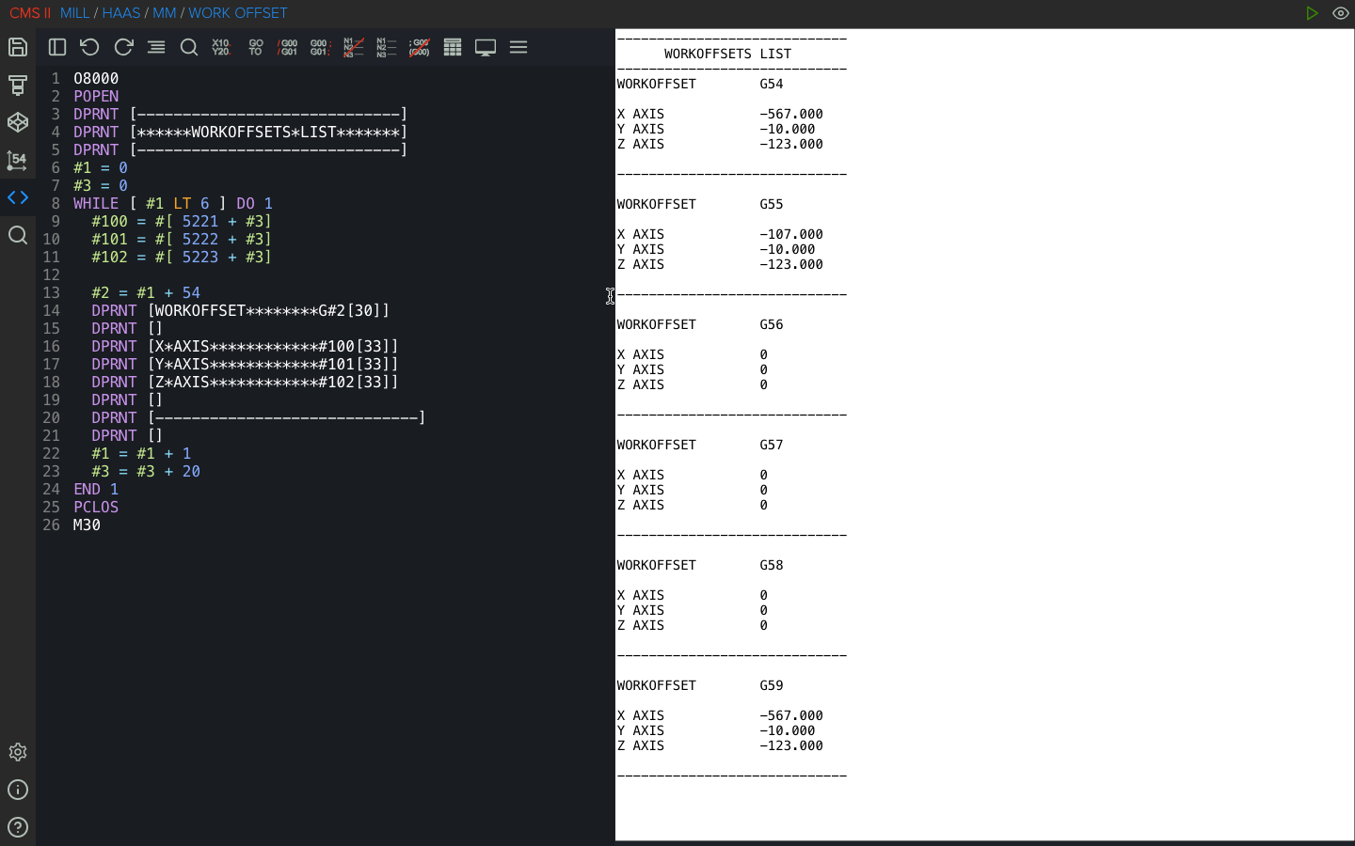Image resolution: width=1355 pixels, height=846 pixels.
Task: Toggle comment removal with the ;G00 icon
Action: click(420, 47)
